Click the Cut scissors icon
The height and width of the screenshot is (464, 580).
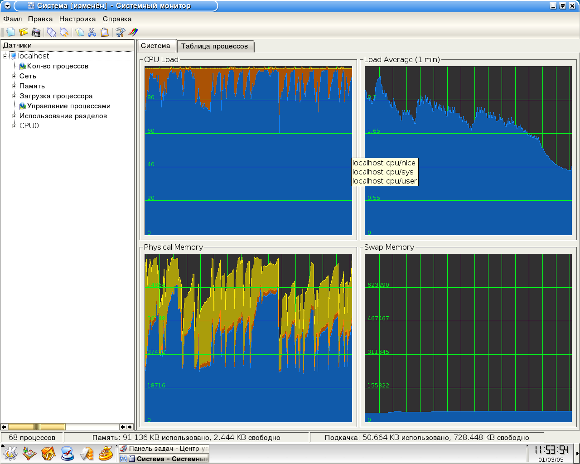click(x=92, y=32)
